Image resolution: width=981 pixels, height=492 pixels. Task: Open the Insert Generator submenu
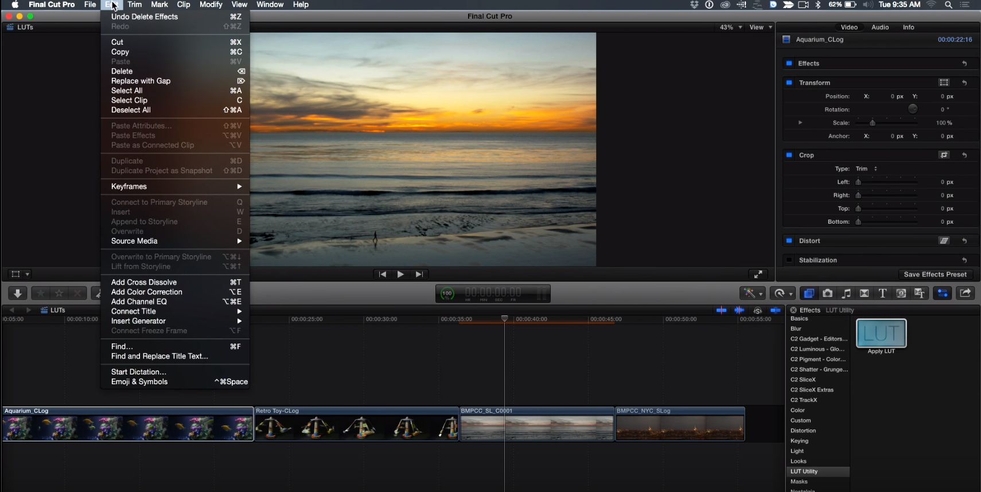click(175, 321)
